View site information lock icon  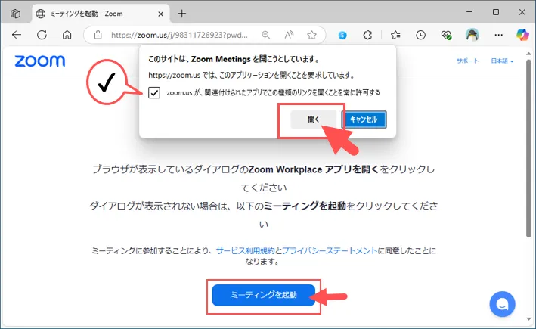tap(98, 35)
